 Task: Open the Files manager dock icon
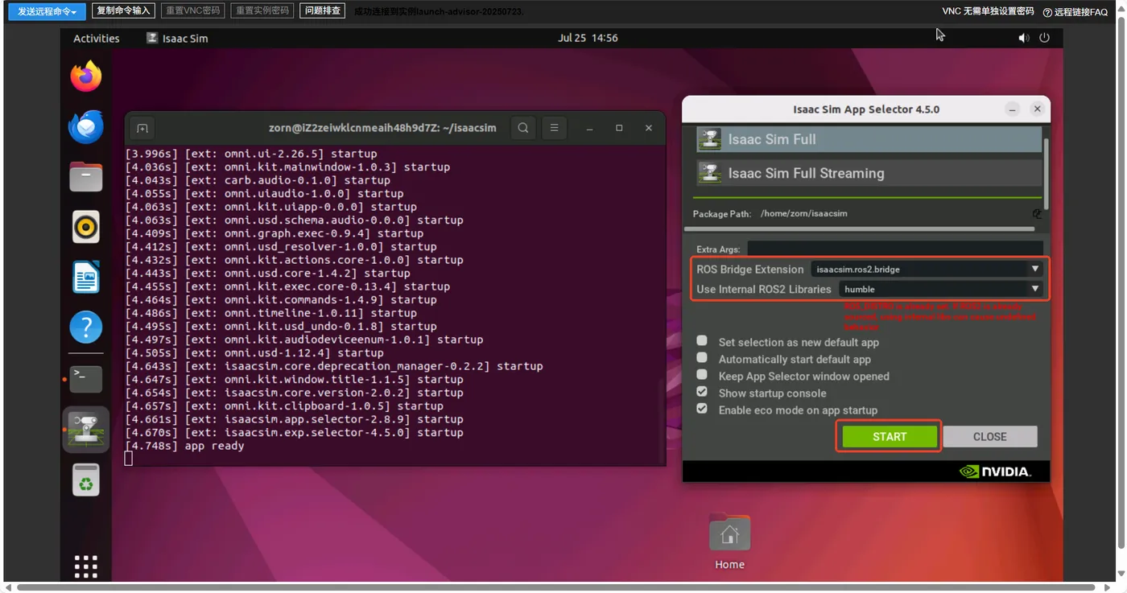(x=85, y=177)
